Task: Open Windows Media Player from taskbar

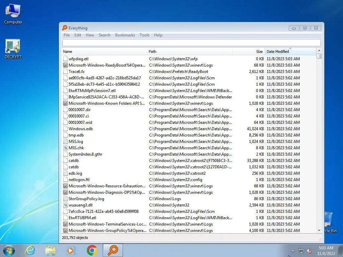Action: [71, 250]
